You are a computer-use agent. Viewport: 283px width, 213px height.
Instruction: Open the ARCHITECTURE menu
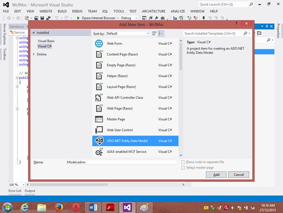coord(153,11)
